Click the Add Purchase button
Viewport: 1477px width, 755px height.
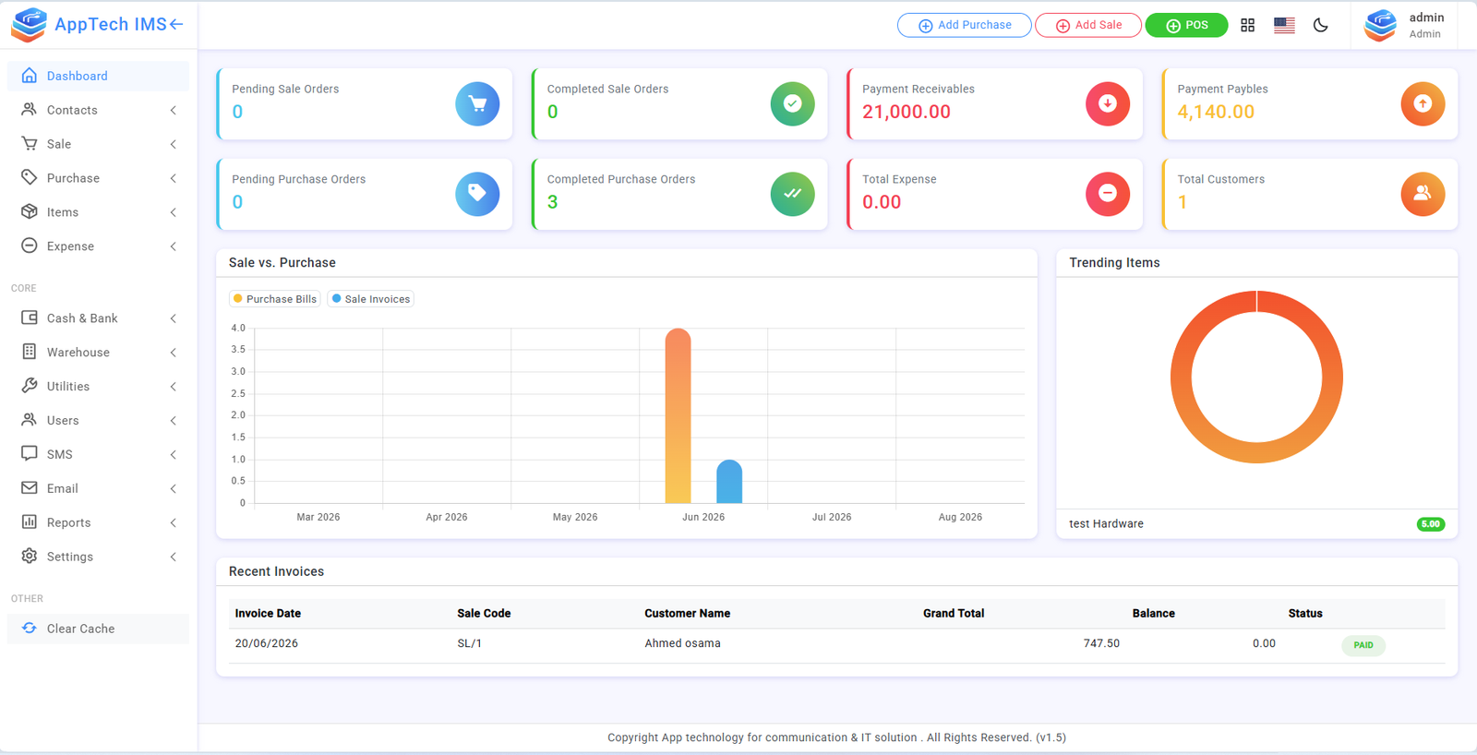[x=965, y=25]
